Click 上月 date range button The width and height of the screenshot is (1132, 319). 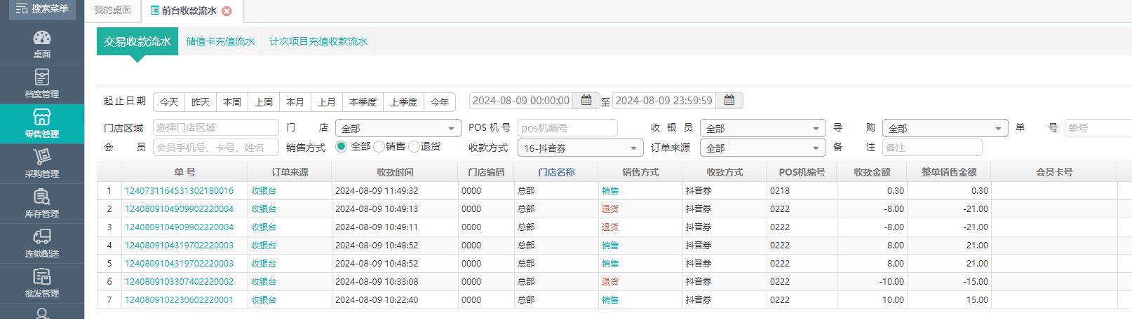tap(327, 102)
